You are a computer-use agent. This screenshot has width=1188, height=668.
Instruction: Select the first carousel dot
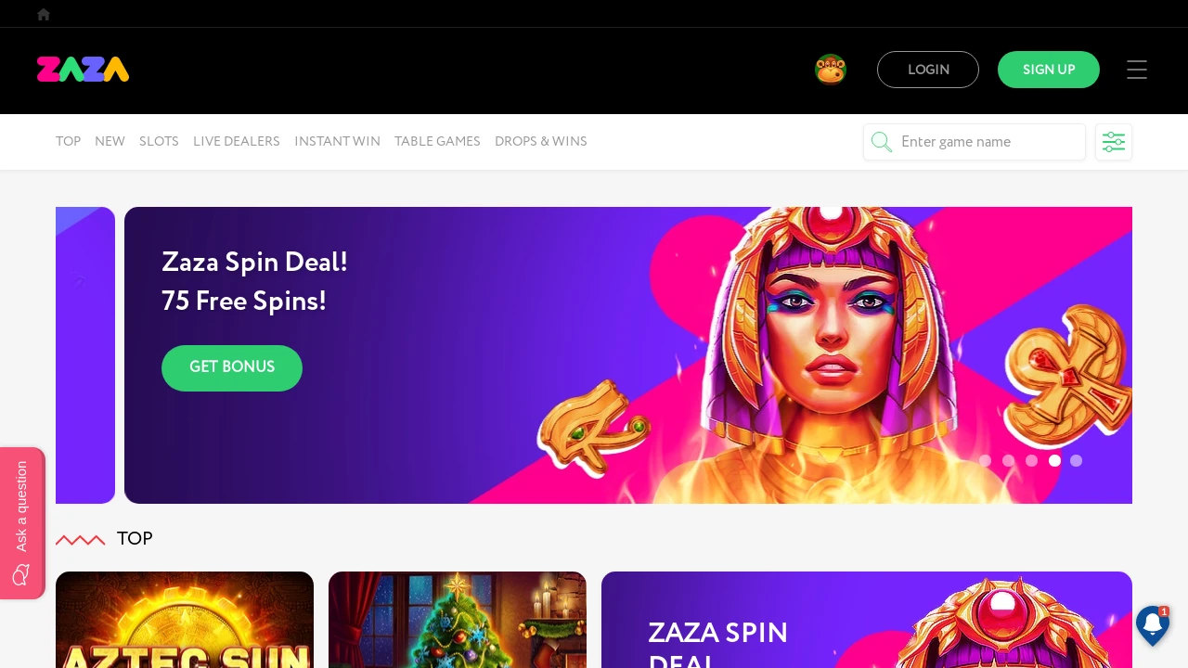(x=985, y=460)
